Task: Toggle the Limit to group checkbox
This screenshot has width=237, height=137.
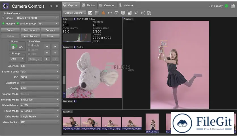Action: coord(18,23)
